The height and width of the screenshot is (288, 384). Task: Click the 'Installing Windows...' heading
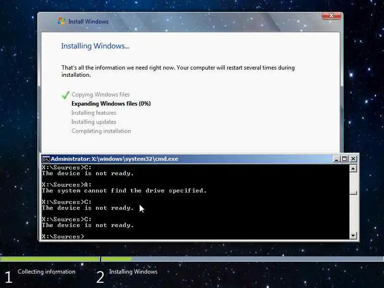point(95,46)
